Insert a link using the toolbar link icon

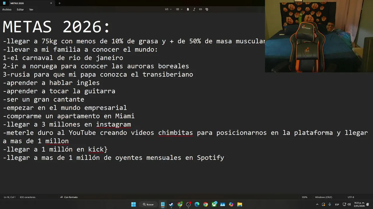click(200, 9)
